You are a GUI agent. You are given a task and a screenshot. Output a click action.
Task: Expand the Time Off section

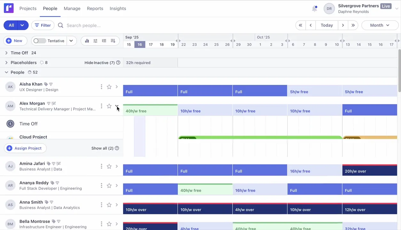6,53
